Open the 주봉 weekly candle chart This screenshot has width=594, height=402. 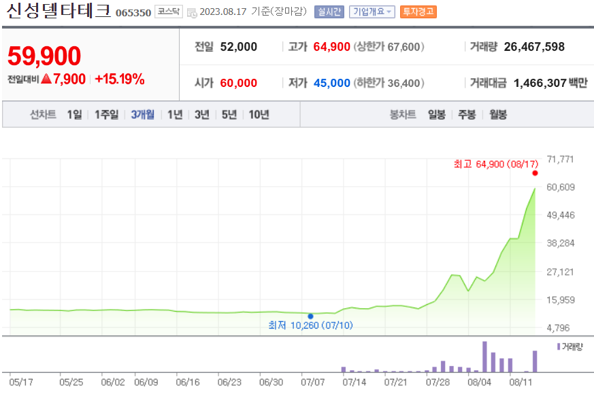coord(467,114)
